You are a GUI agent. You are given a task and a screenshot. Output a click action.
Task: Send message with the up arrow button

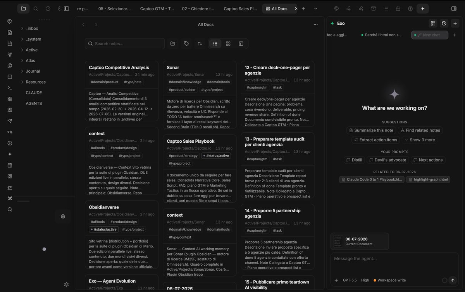453,280
